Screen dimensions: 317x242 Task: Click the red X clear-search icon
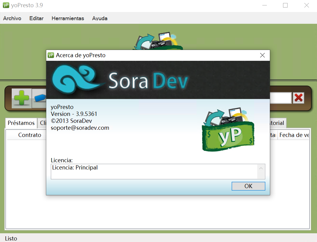(x=298, y=98)
